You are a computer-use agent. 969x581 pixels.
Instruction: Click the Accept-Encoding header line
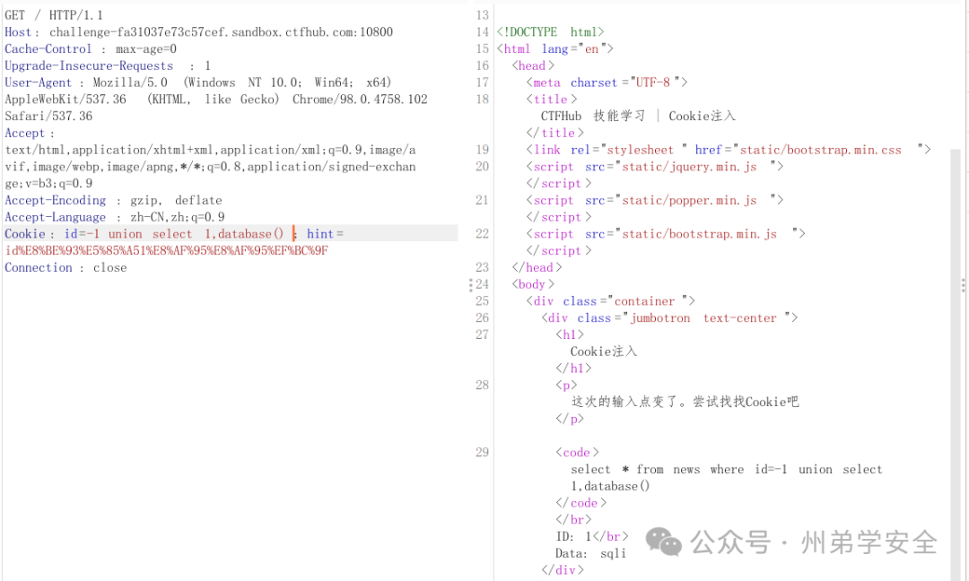(113, 200)
